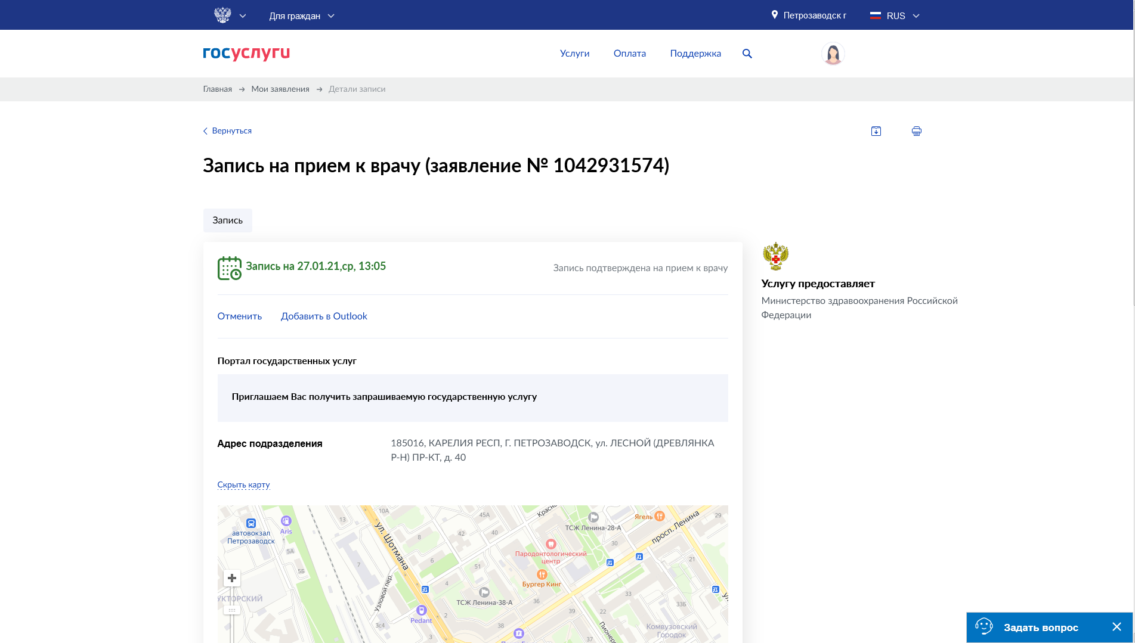Click the 'Запись на 27.01.21,ср, 13:05' text
1135x643 pixels.
click(x=316, y=266)
